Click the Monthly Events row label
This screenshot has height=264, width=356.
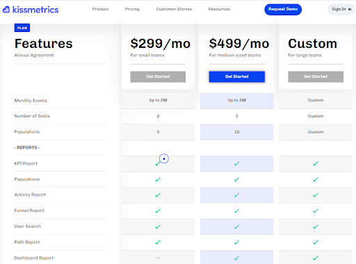(x=31, y=101)
